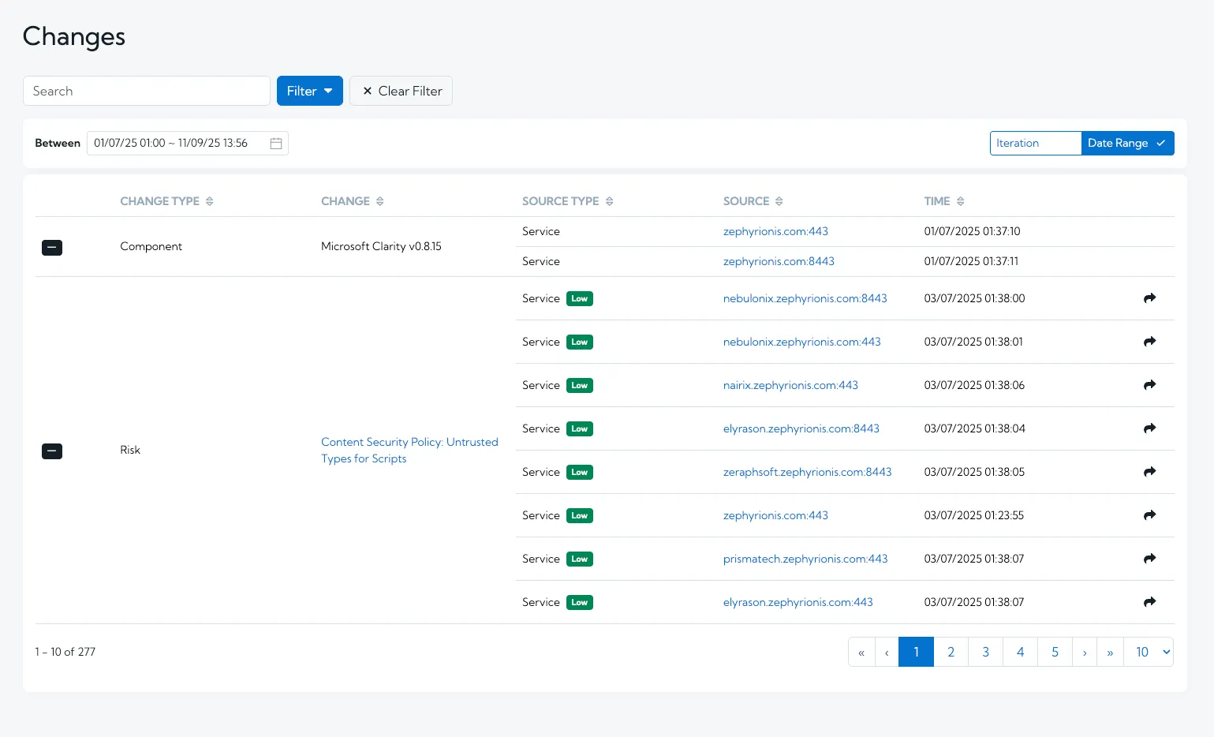Open prismatech.zephyrionis.com:443 source link
The height and width of the screenshot is (737, 1214).
click(x=805, y=559)
